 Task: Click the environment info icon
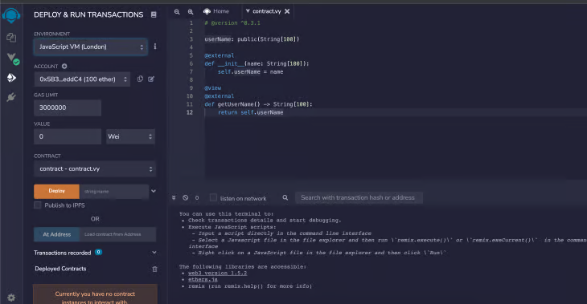[155, 47]
